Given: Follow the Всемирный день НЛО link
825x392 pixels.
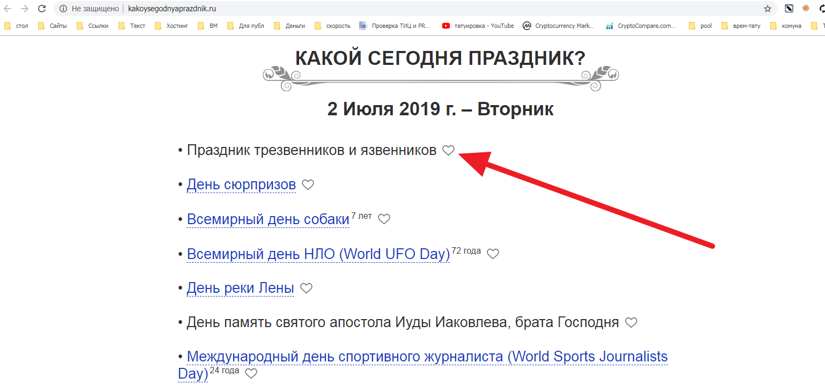Looking at the screenshot, I should [x=318, y=254].
